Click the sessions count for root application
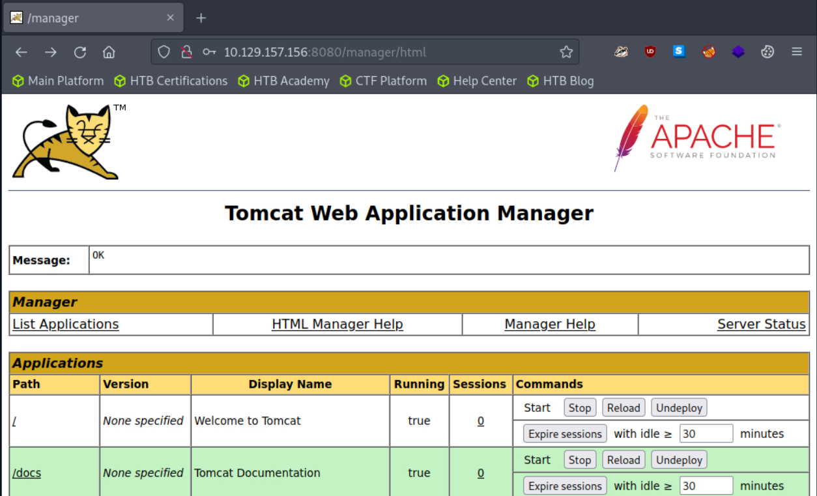This screenshot has height=496, width=817. click(x=481, y=421)
